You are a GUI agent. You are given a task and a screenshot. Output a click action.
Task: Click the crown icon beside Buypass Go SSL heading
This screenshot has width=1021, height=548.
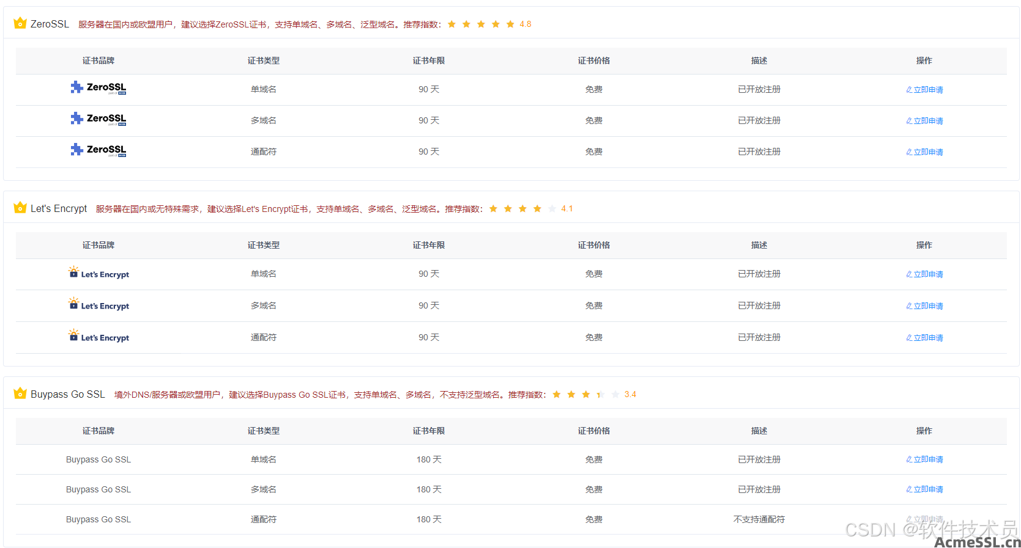20,393
